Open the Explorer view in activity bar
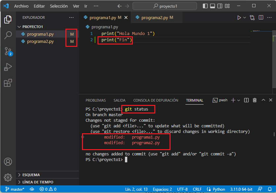The height and width of the screenshot is (193, 276). [x=8, y=19]
